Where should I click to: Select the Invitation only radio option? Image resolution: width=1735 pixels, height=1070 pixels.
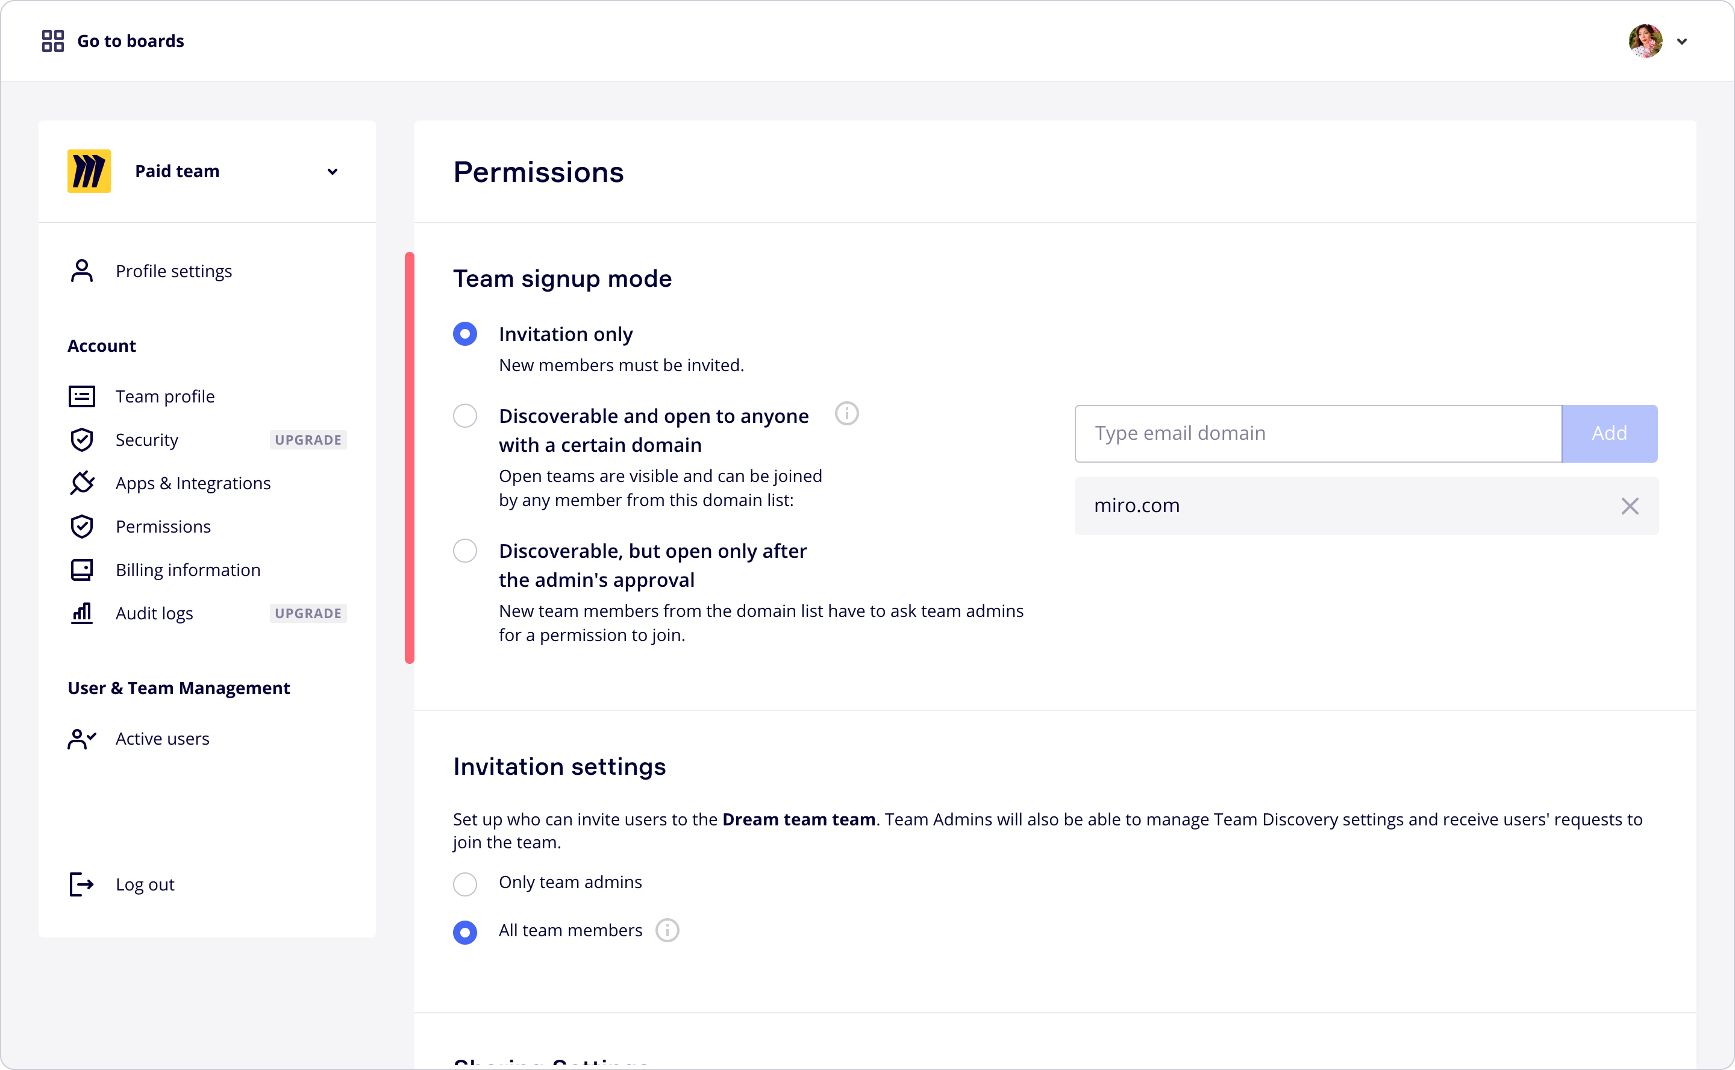pyautogui.click(x=465, y=334)
